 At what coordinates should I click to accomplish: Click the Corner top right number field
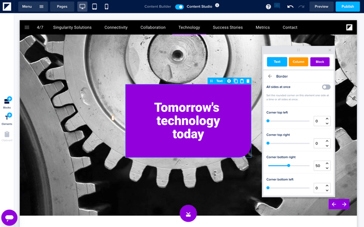tap(319, 144)
